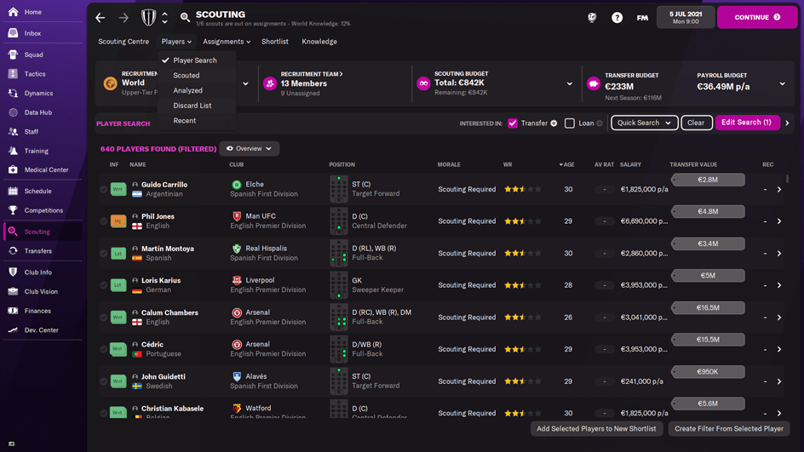Click Calum Chambers' €16.5M transfer value bar
The image size is (804, 452).
708,308
